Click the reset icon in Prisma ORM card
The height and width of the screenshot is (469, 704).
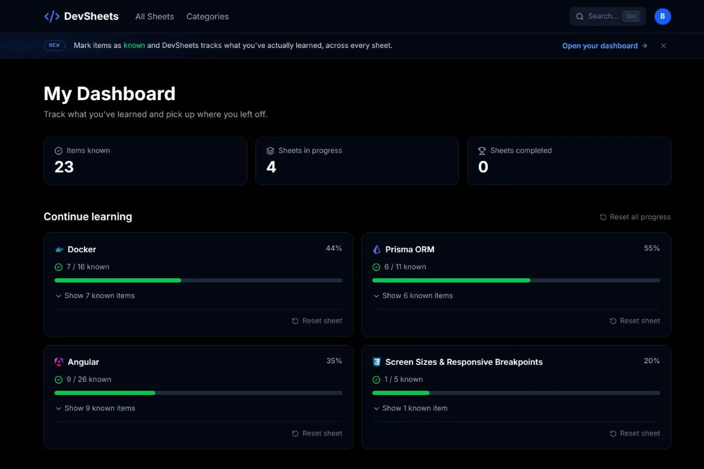[x=613, y=321]
